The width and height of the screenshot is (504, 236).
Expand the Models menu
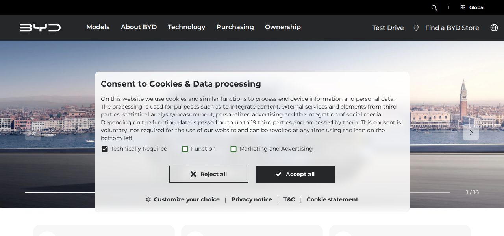click(98, 27)
